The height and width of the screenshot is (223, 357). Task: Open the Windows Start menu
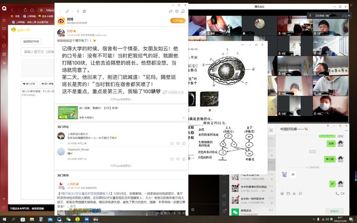[5, 220]
